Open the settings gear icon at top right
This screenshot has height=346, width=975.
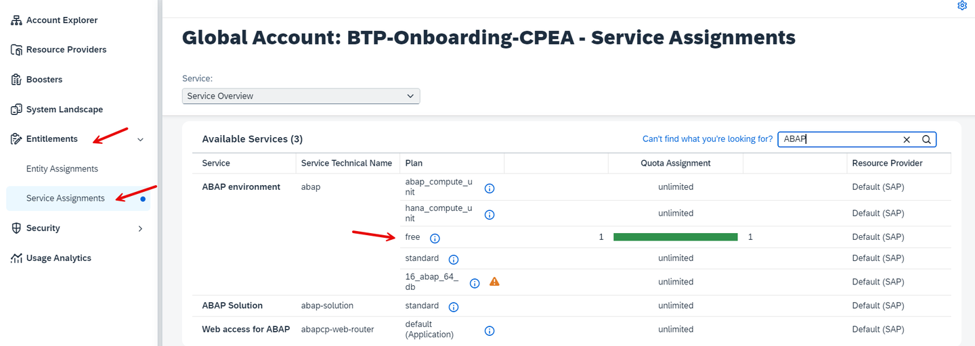coord(962,5)
